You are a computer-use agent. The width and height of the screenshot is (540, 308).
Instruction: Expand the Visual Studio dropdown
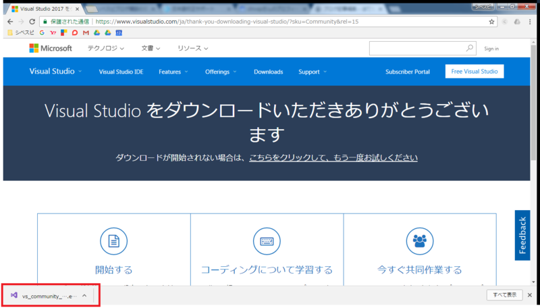point(55,72)
